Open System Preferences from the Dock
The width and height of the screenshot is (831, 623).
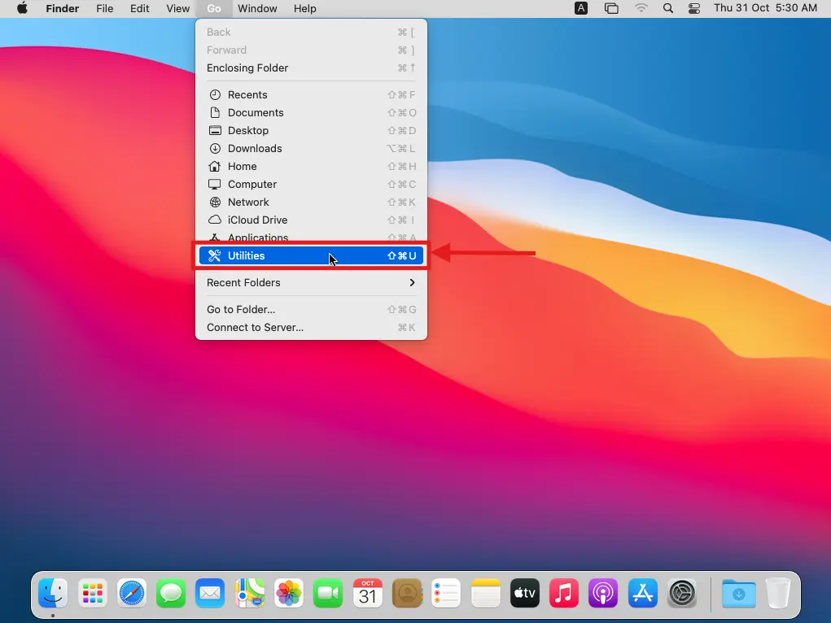[682, 593]
